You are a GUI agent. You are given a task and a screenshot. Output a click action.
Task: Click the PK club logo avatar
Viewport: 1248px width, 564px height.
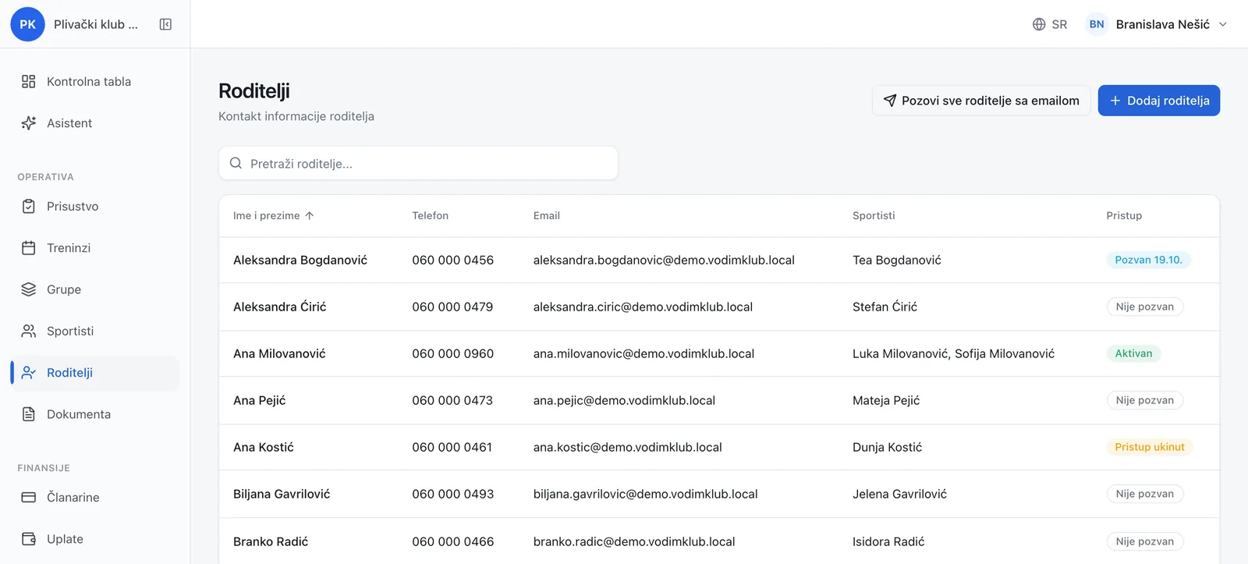[27, 24]
